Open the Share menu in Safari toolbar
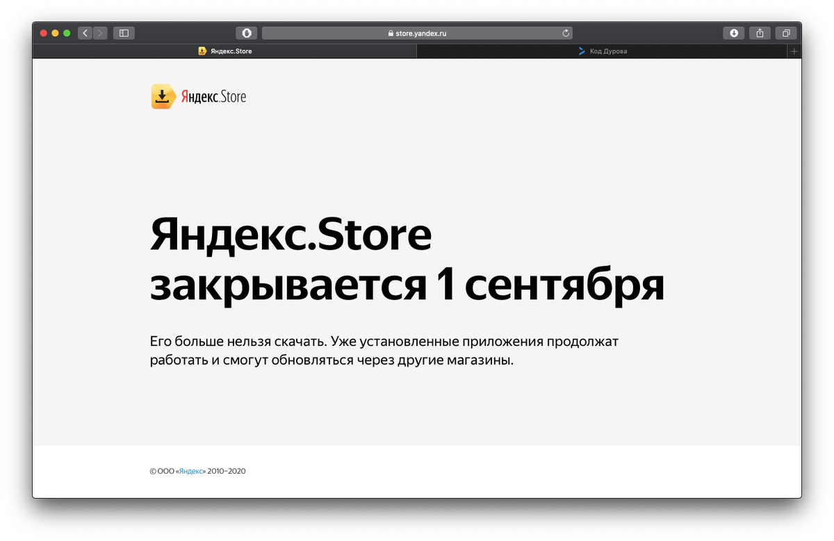 [760, 33]
